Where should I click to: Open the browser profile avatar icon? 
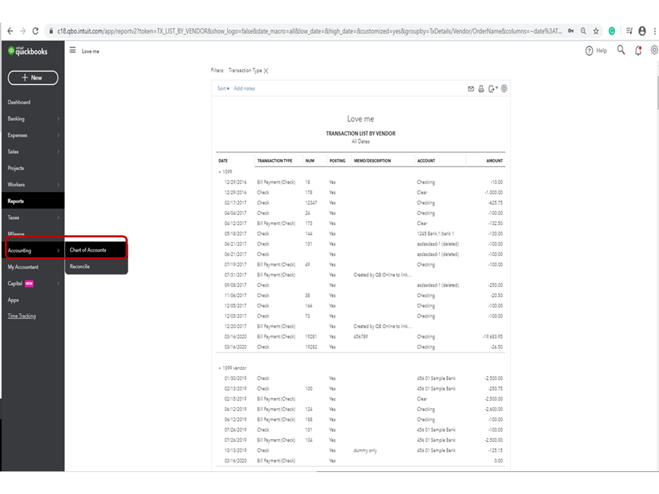643,31
